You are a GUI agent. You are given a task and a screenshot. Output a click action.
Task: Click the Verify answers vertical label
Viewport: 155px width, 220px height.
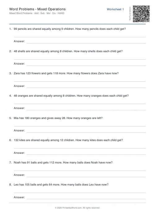coord(130,14)
